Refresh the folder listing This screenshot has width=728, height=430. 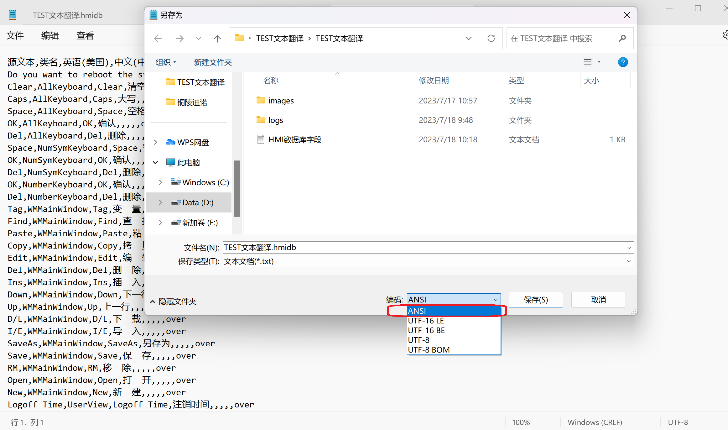491,38
